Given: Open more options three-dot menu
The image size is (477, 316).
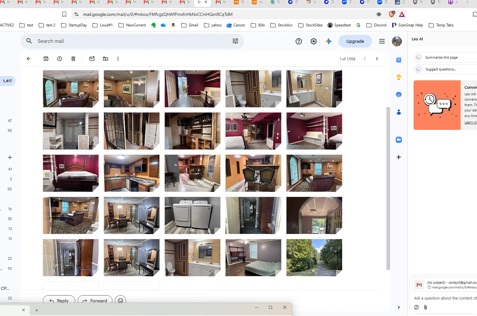Looking at the screenshot, I should point(118,59).
